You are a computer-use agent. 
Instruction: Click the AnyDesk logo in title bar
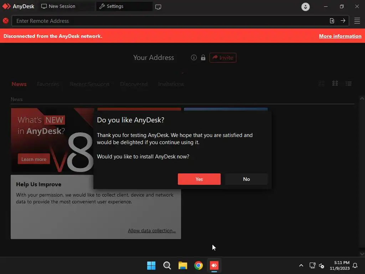pos(6,6)
